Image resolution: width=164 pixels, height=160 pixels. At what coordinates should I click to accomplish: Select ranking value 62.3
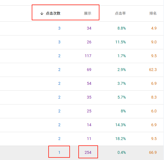tap(153, 70)
